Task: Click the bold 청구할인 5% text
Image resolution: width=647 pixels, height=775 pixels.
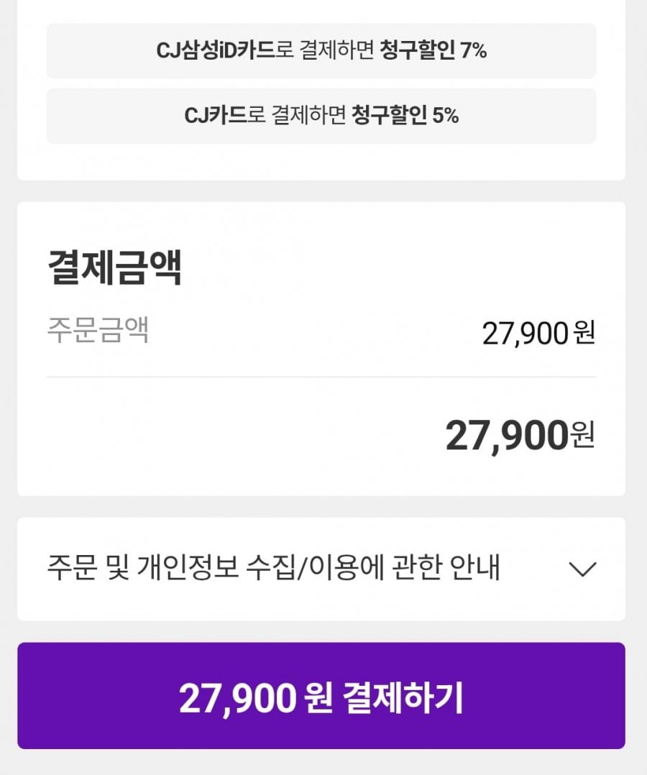Action: point(405,116)
